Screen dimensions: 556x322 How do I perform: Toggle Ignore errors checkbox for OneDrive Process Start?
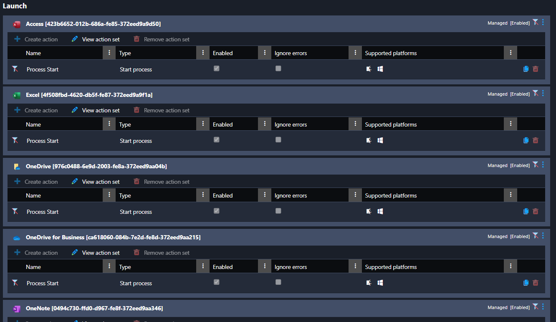click(x=278, y=211)
